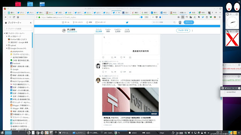
Task: Open Twitter Home (ホーム)
Action: click(x=66, y=22)
